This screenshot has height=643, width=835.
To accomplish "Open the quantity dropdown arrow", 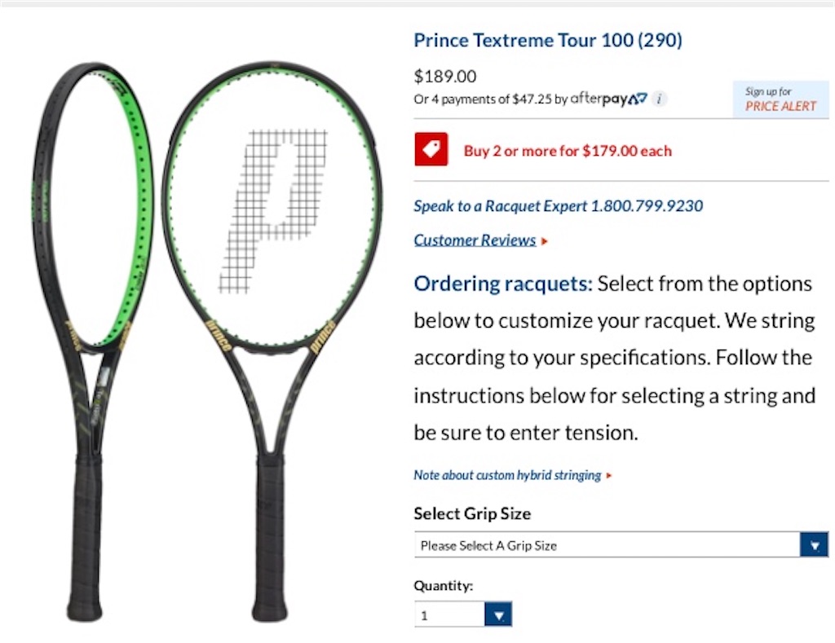I will click(498, 614).
